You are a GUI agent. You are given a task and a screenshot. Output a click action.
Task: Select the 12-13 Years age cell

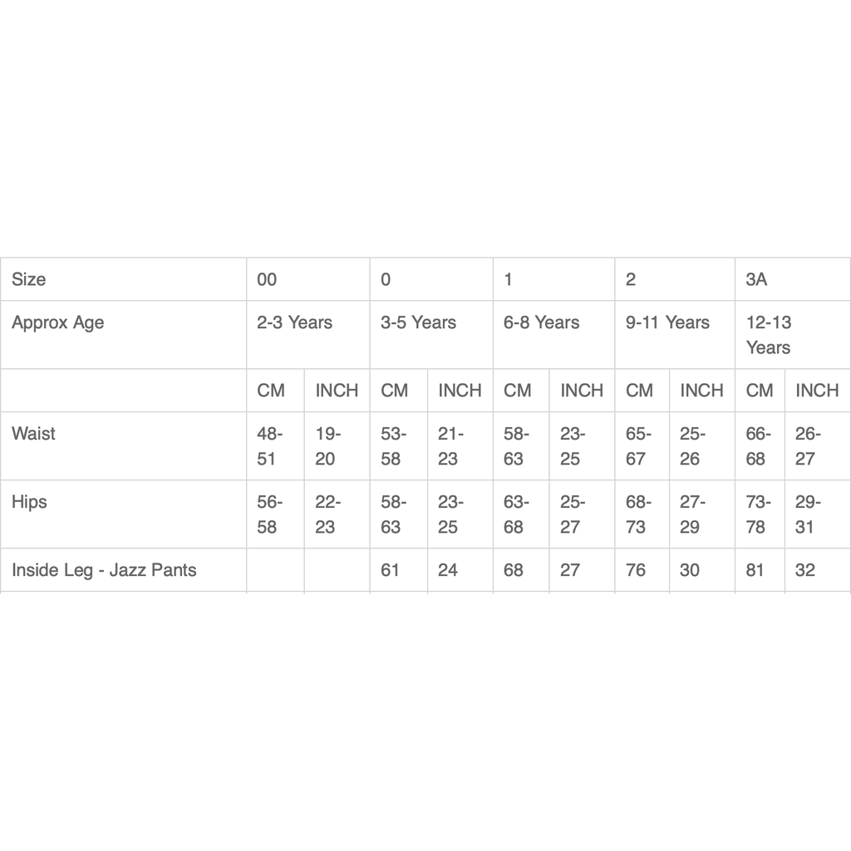pos(769,335)
